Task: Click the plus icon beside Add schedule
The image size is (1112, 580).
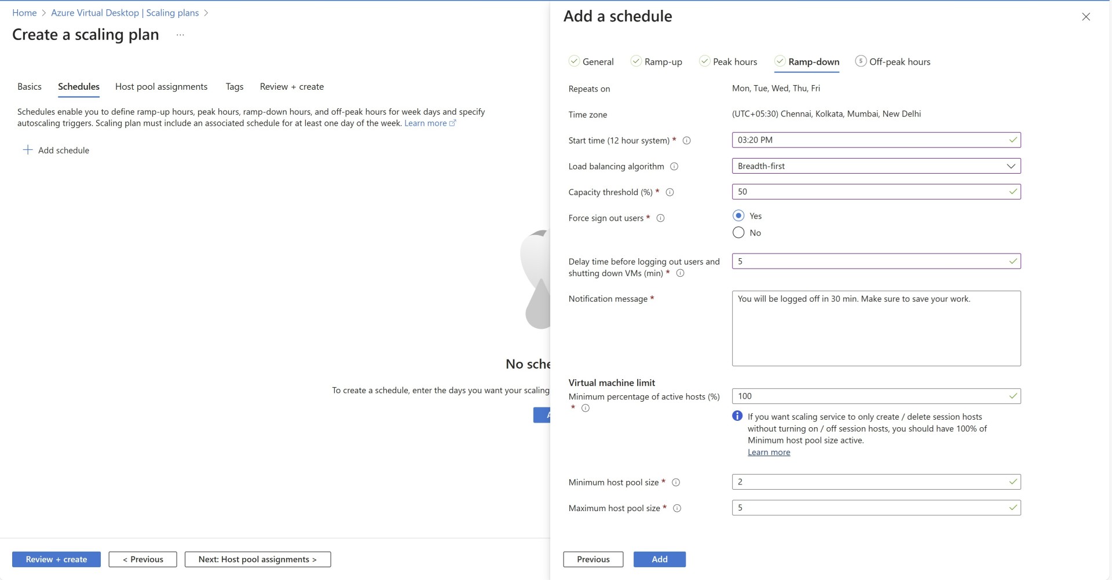Action: (x=27, y=150)
